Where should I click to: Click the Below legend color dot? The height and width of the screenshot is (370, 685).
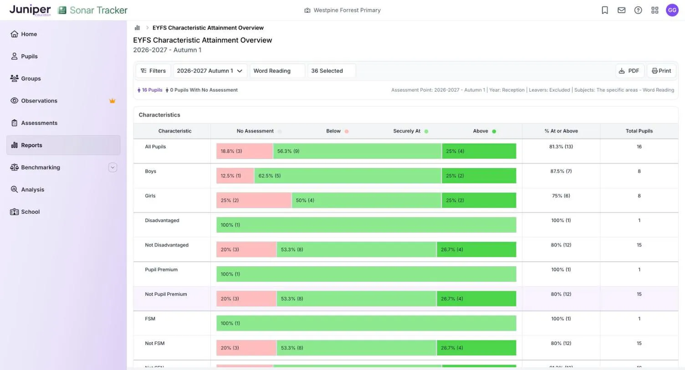pyautogui.click(x=347, y=131)
